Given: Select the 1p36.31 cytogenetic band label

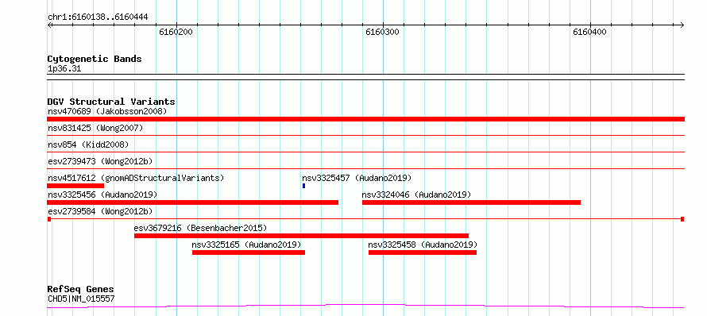Looking at the screenshot, I should [64, 69].
